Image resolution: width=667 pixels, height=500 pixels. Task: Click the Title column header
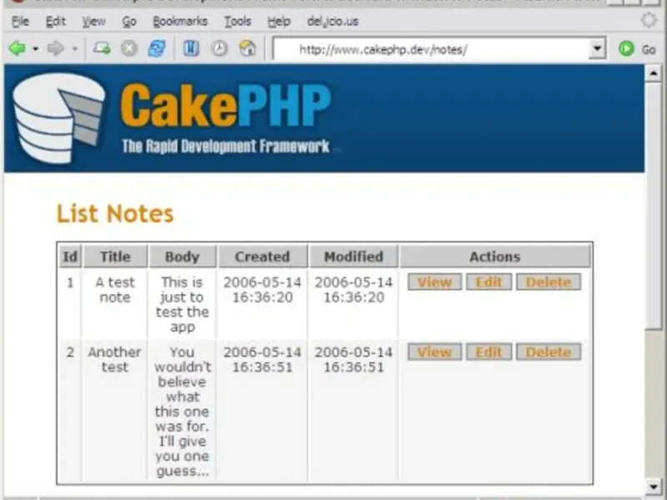click(115, 257)
